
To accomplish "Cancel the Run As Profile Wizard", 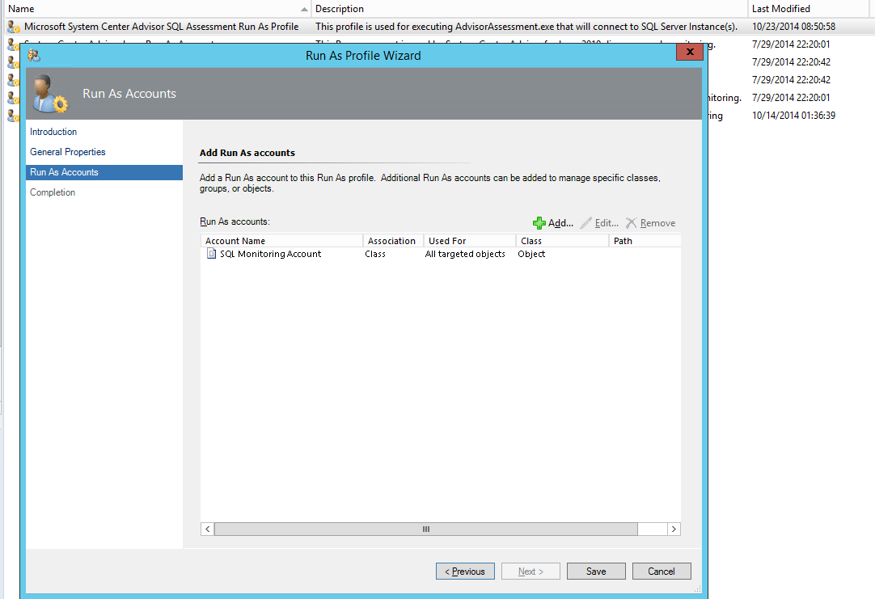I will point(661,571).
